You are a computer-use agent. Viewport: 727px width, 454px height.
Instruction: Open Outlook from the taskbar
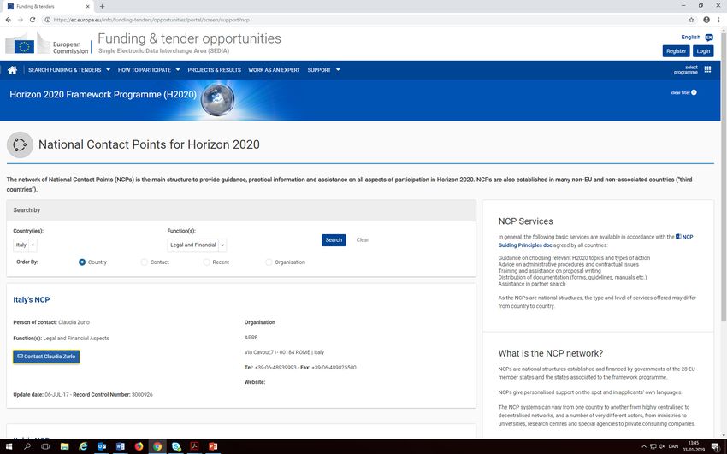point(102,446)
